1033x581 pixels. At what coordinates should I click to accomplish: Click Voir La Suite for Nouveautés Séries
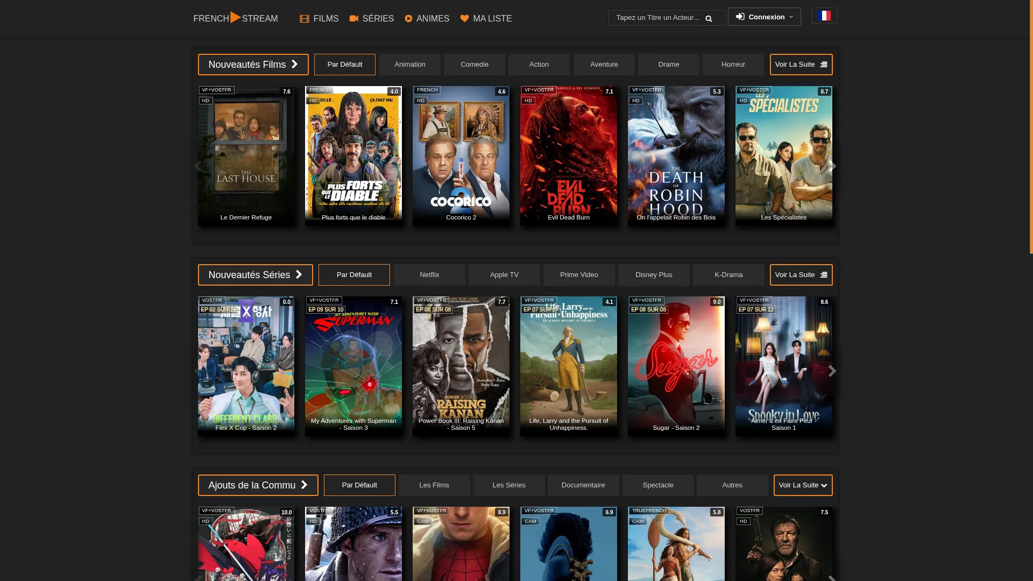click(x=801, y=275)
